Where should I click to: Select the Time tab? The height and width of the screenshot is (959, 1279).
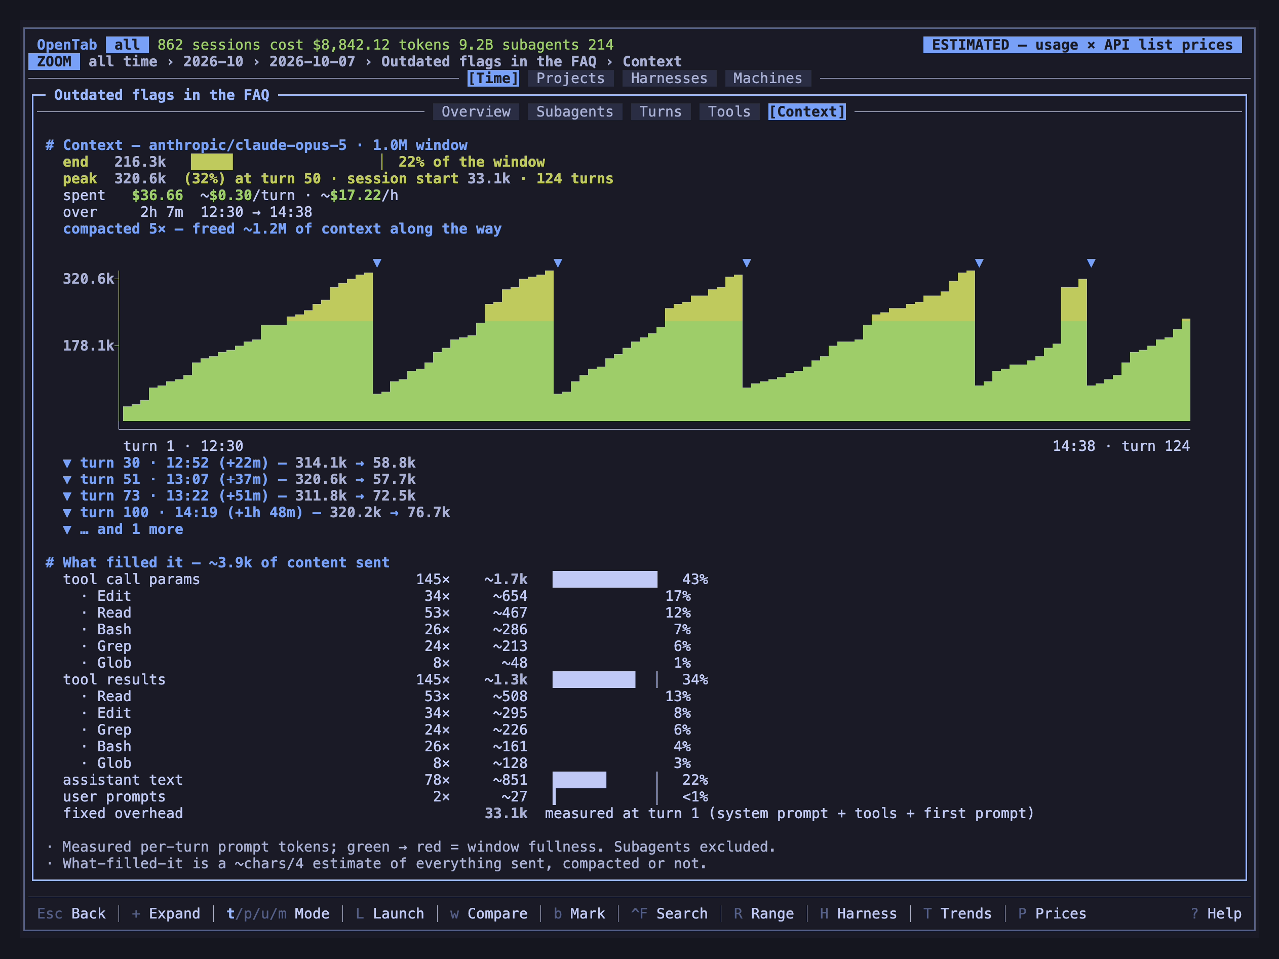pyautogui.click(x=493, y=78)
